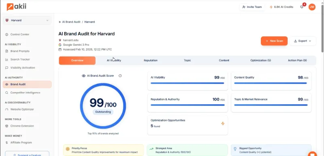Click the 99/100 score circle

pyautogui.click(x=103, y=106)
